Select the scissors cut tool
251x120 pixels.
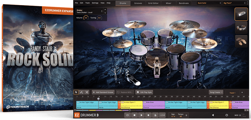(x=87, y=92)
